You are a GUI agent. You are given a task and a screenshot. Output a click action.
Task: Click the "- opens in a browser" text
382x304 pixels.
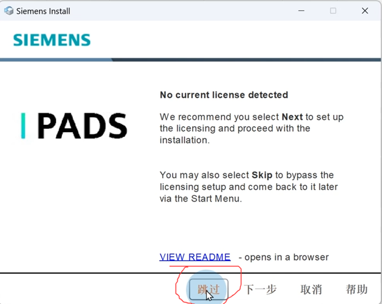[x=284, y=257]
